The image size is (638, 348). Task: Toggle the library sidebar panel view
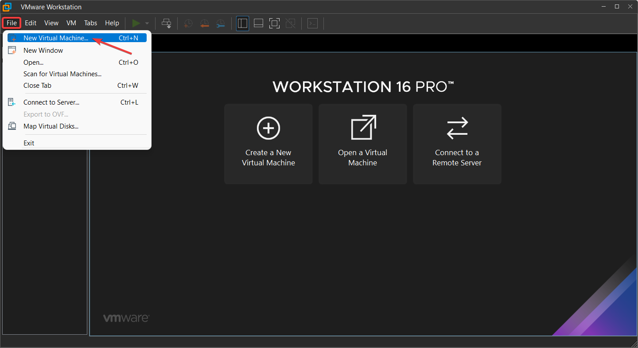tap(242, 23)
